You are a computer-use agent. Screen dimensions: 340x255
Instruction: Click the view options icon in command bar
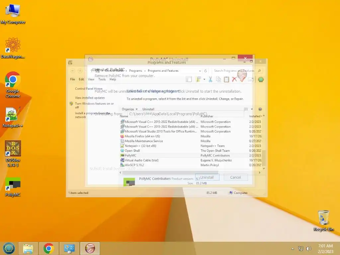[x=246, y=109]
